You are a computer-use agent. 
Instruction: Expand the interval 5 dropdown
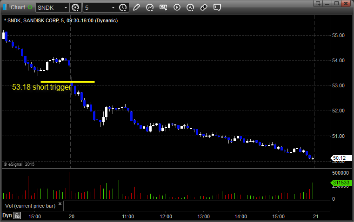click(x=113, y=7)
